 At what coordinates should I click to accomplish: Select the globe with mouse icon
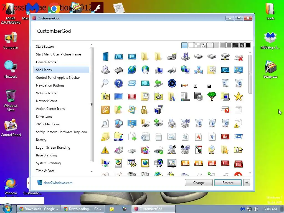[x=145, y=70]
